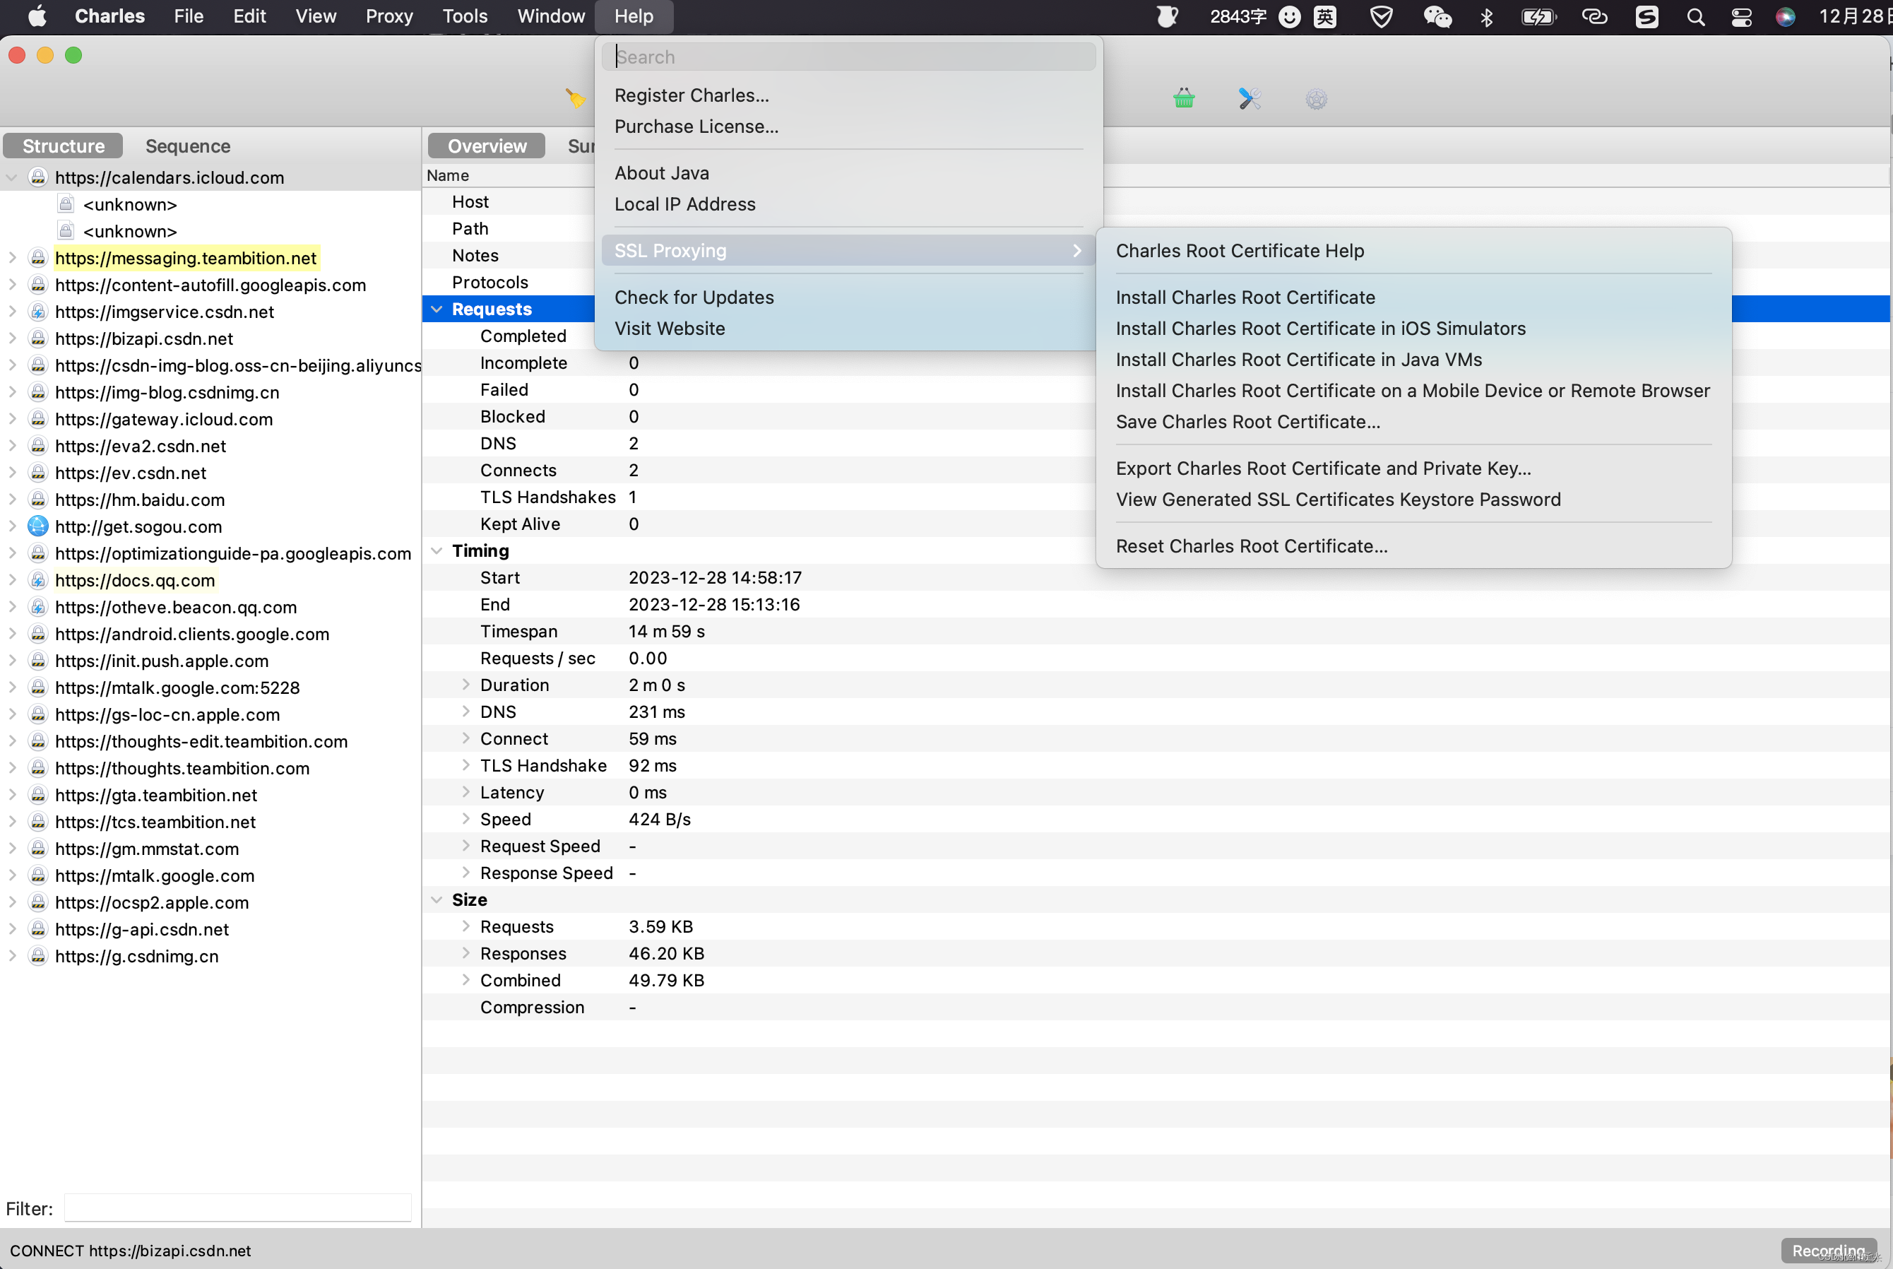1893x1269 pixels.
Task: Open WeChat icon in menu bar
Action: [1437, 17]
